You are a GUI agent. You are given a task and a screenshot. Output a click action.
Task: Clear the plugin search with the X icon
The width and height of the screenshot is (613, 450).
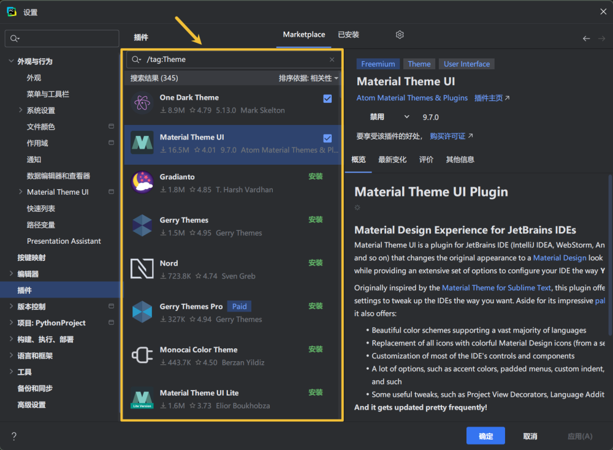click(332, 59)
